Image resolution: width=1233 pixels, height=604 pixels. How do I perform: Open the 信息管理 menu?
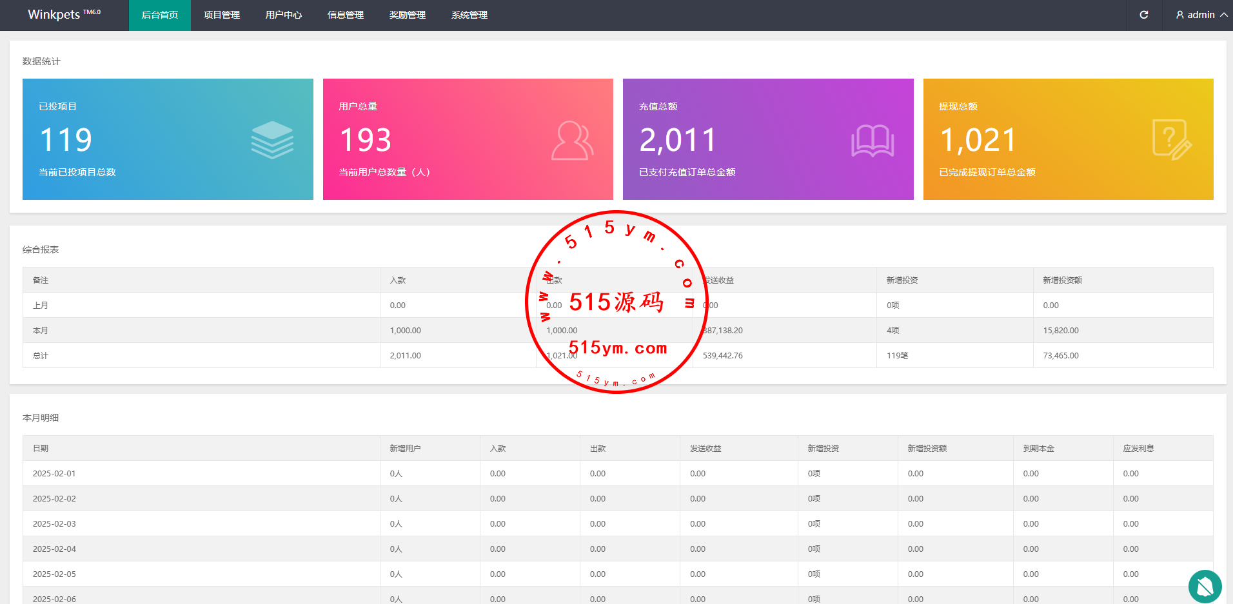[346, 15]
